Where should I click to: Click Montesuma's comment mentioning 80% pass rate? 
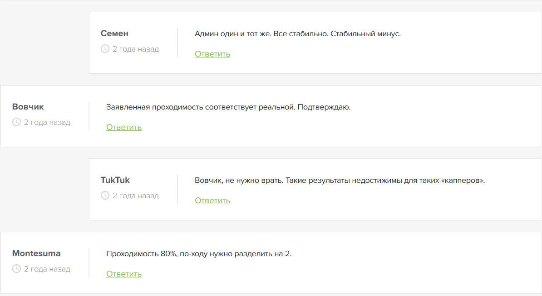(200, 253)
